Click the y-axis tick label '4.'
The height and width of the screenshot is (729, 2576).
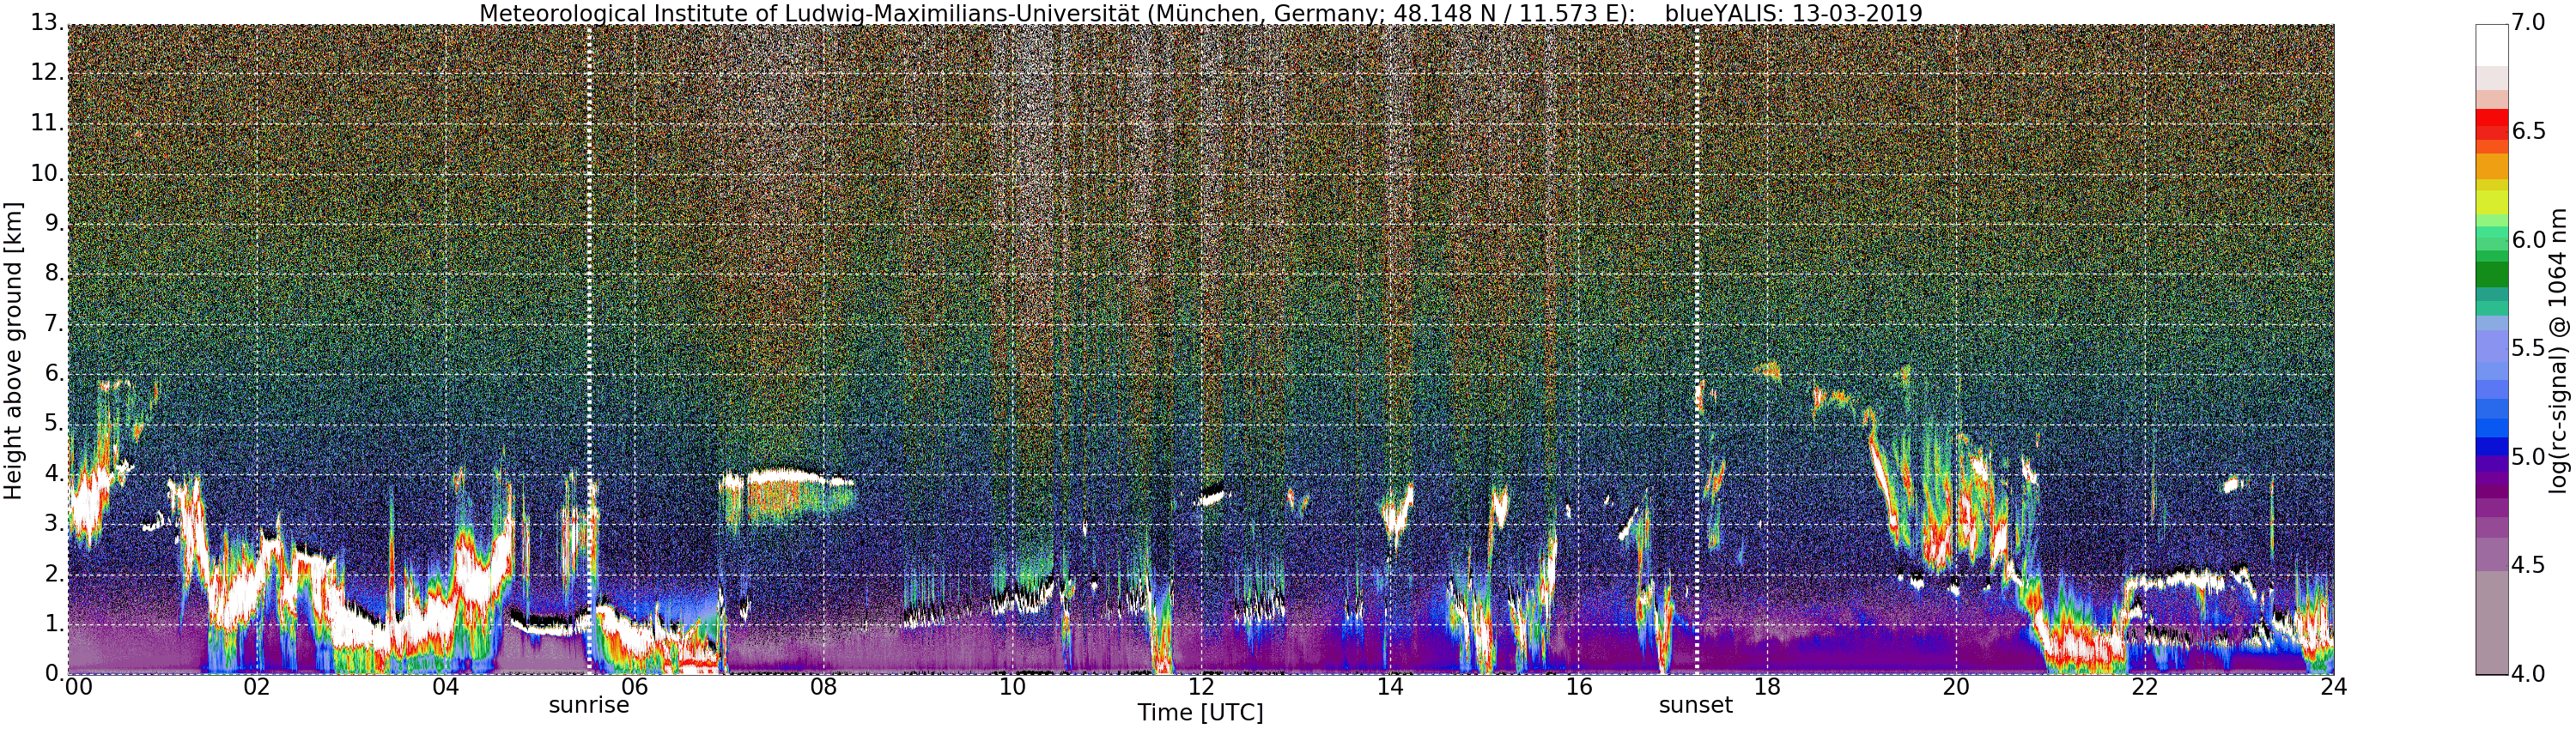pos(55,473)
